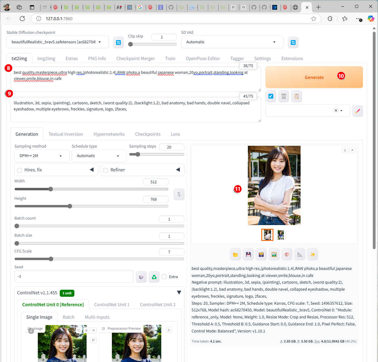
Task: Tick the Extra seed checkbox
Action: [164, 277]
